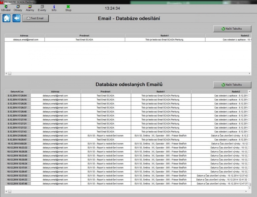Open the Eventy events icon
257x197 pixels.
click(42, 8)
